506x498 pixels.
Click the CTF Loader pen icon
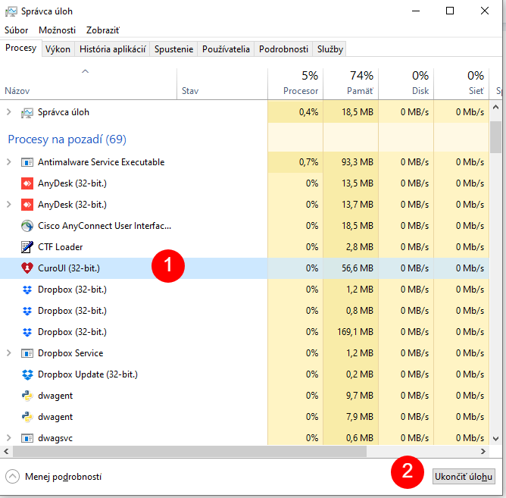pyautogui.click(x=27, y=247)
